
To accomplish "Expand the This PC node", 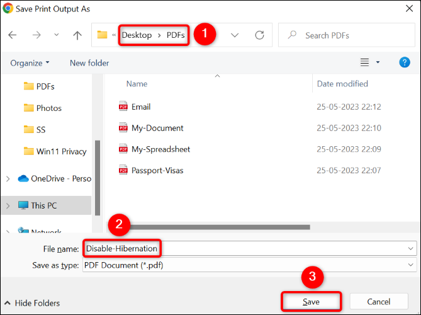I will point(8,206).
